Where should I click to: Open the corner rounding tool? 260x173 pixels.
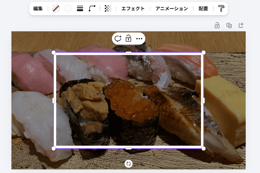pyautogui.click(x=92, y=8)
